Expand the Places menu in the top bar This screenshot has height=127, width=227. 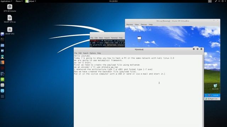pyautogui.click(x=19, y=1)
